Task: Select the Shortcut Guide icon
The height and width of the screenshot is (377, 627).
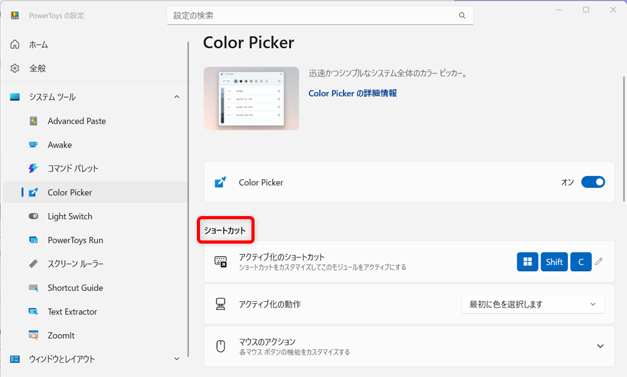Action: [x=34, y=287]
